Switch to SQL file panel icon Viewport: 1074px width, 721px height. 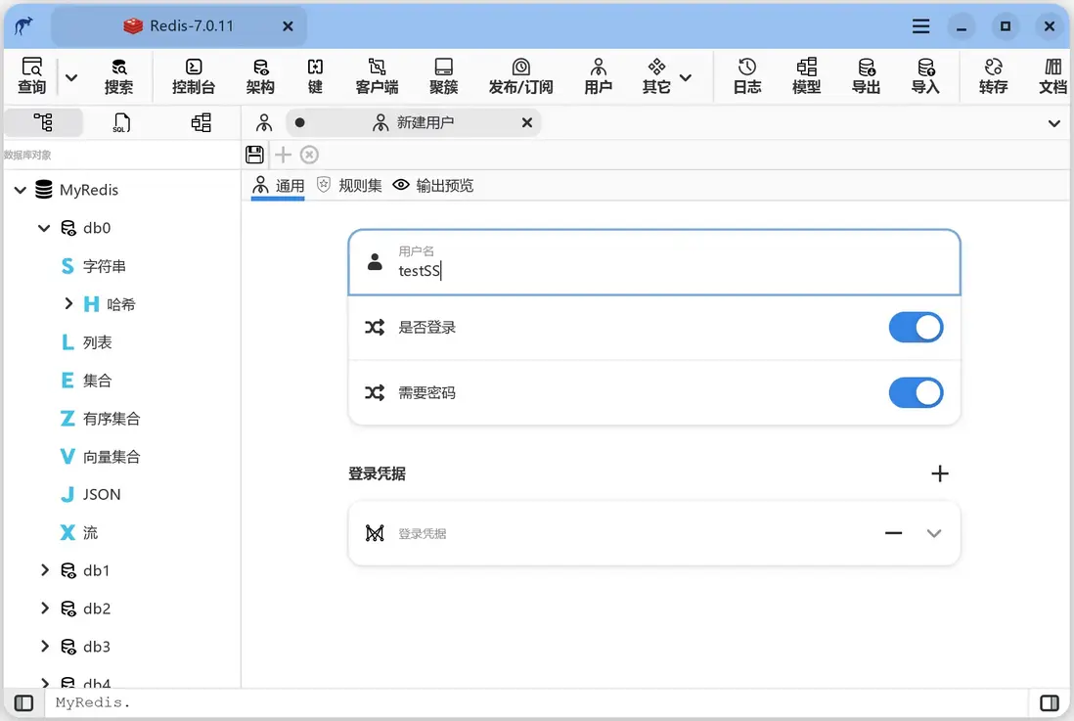121,122
